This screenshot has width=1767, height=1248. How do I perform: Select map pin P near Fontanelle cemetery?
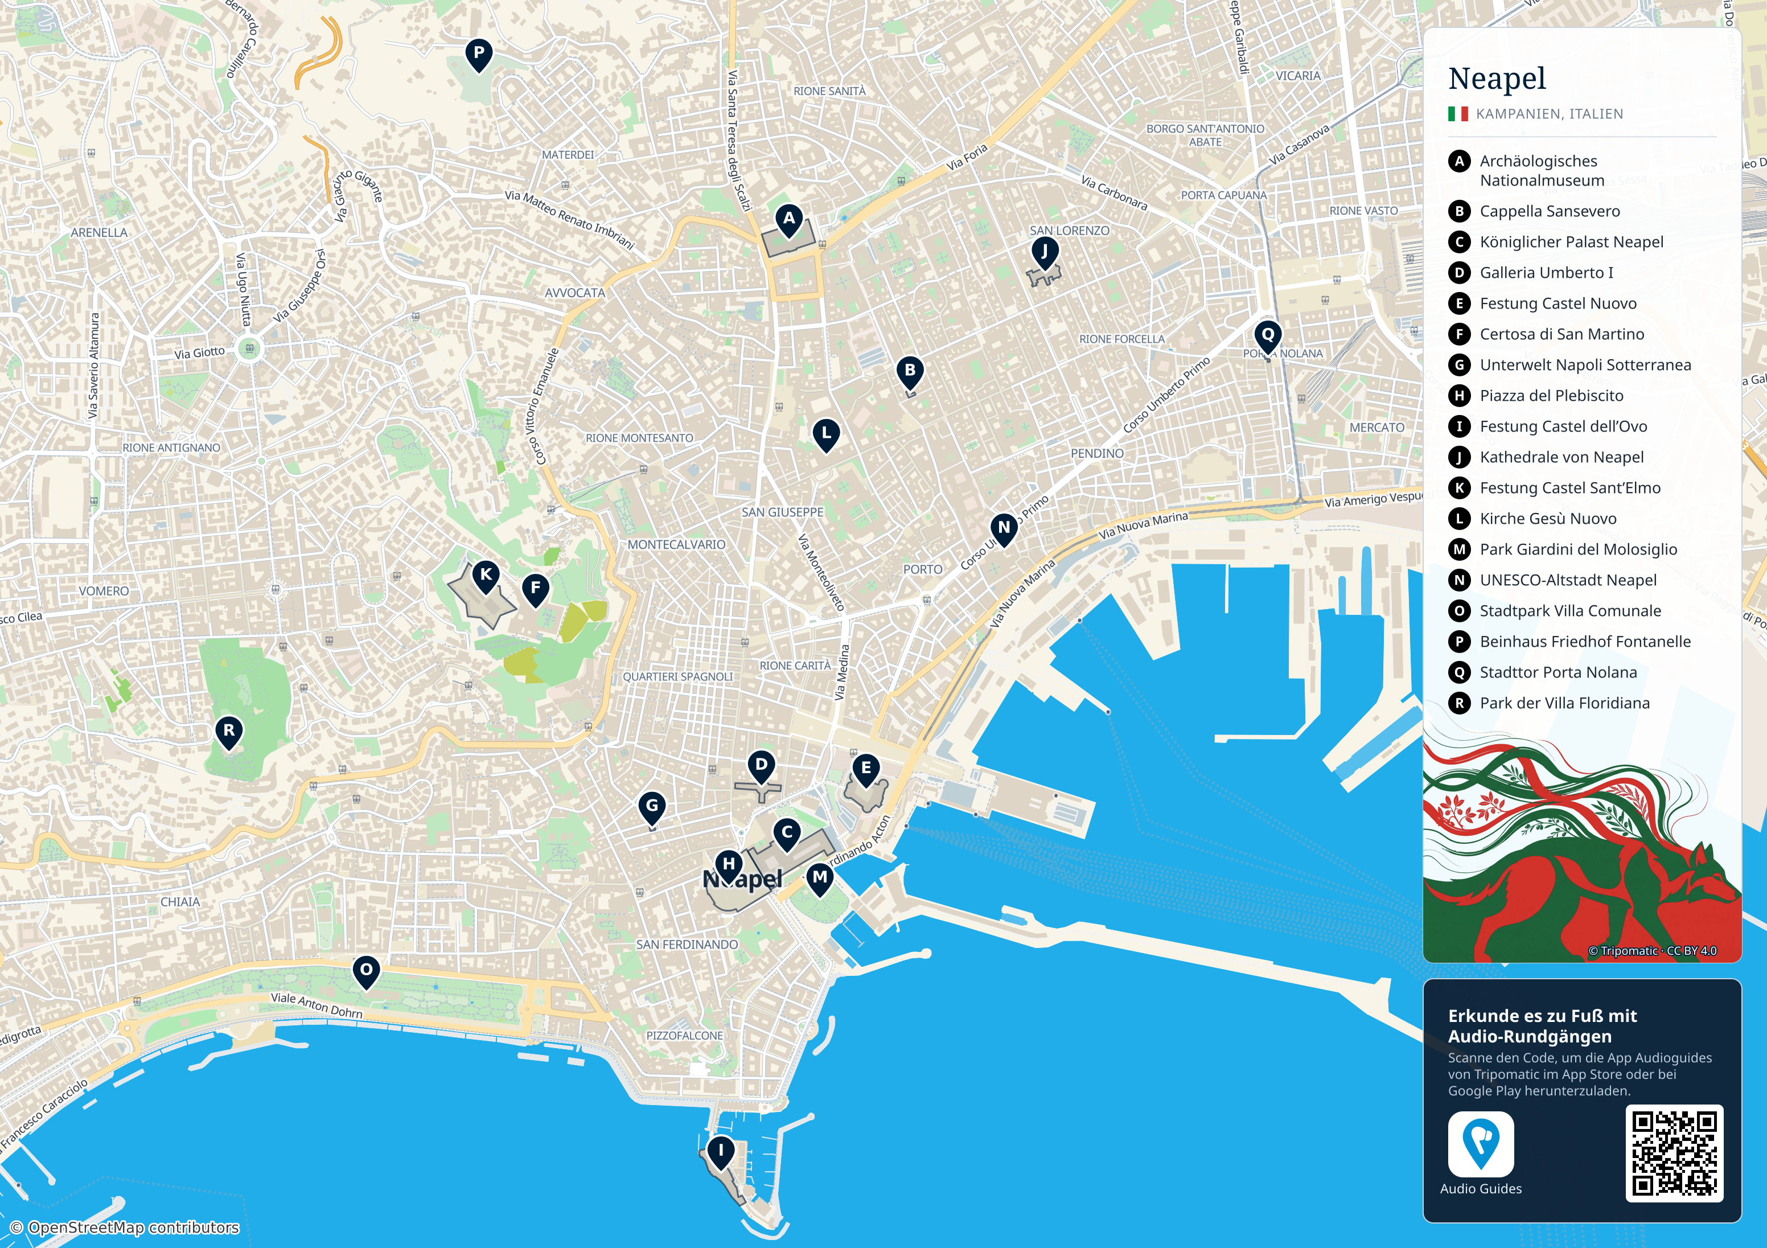point(479,55)
